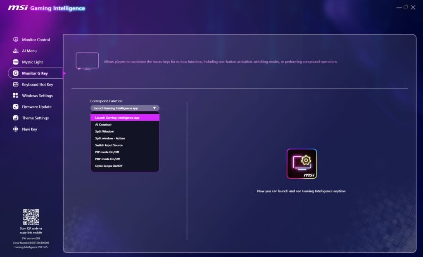423x257 pixels.
Task: Click the Monitor Control sidebar icon
Action: click(x=16, y=40)
